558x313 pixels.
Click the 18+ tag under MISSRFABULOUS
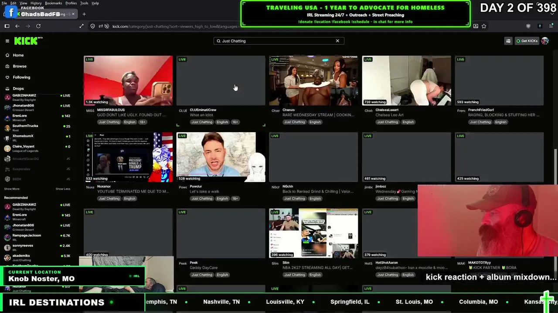pyautogui.click(x=143, y=122)
